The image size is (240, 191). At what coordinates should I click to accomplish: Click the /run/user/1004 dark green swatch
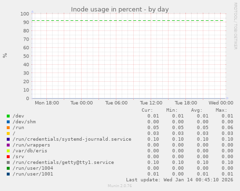(8, 168)
